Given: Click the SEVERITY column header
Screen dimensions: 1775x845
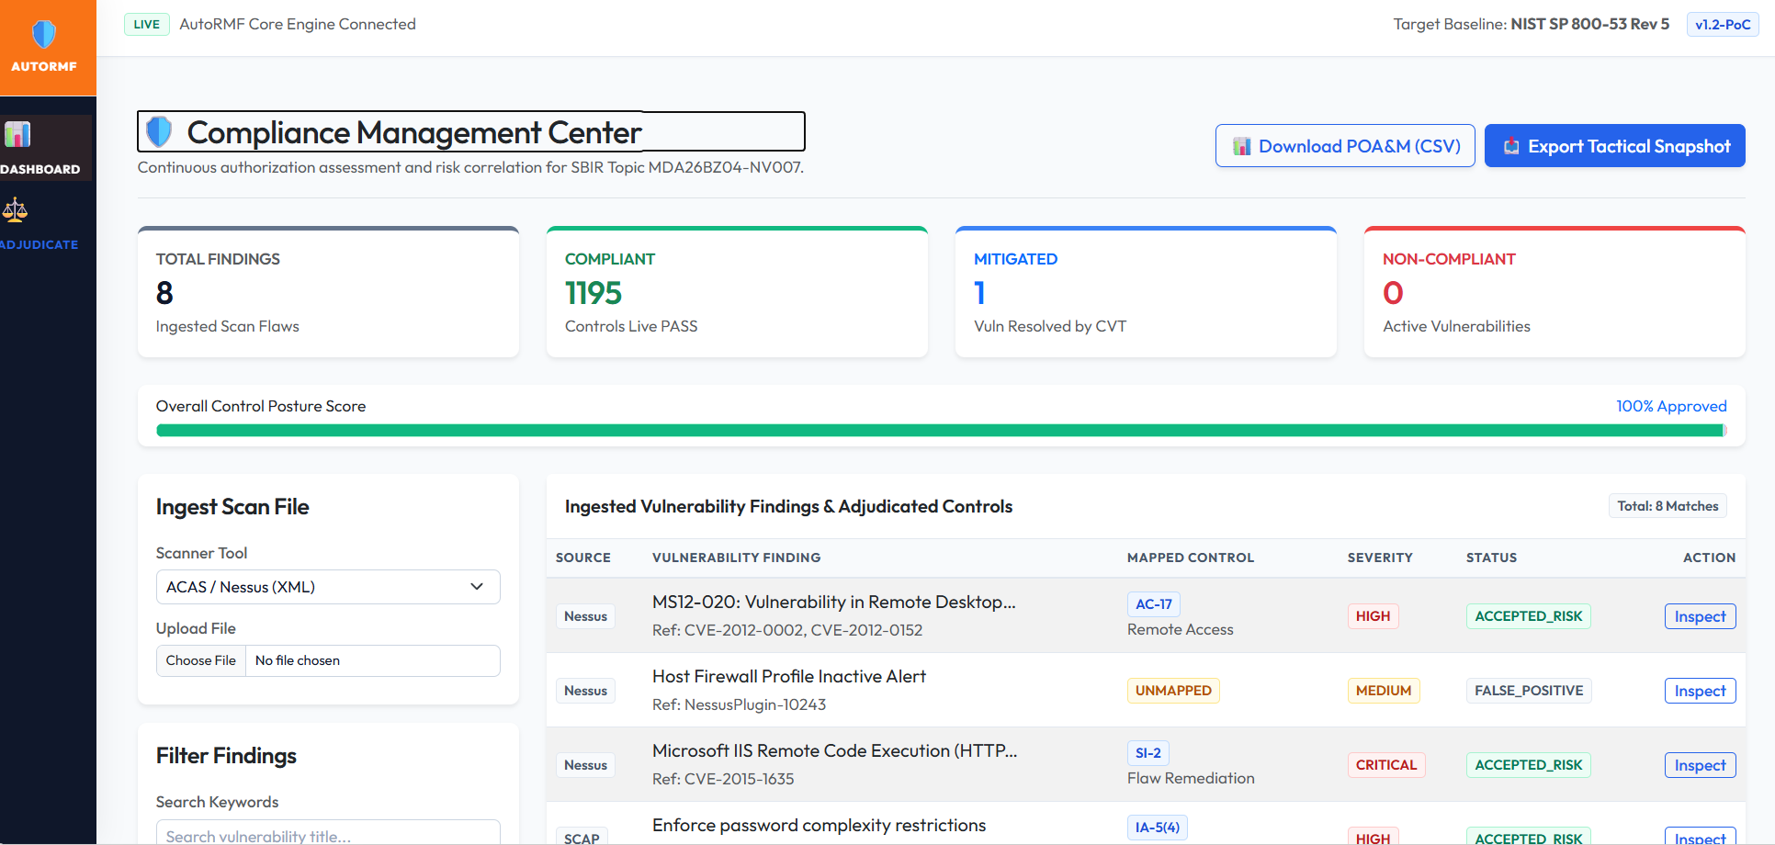Looking at the screenshot, I should click(x=1380, y=558).
